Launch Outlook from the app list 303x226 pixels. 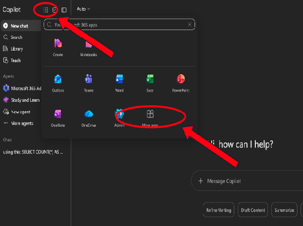(58, 83)
